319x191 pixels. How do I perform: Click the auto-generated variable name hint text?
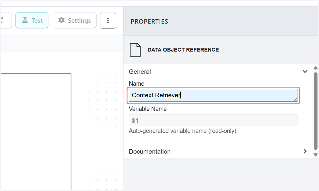tap(183, 131)
